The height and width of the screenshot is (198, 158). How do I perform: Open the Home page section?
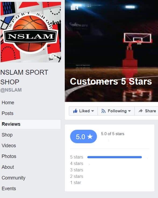click(8, 103)
